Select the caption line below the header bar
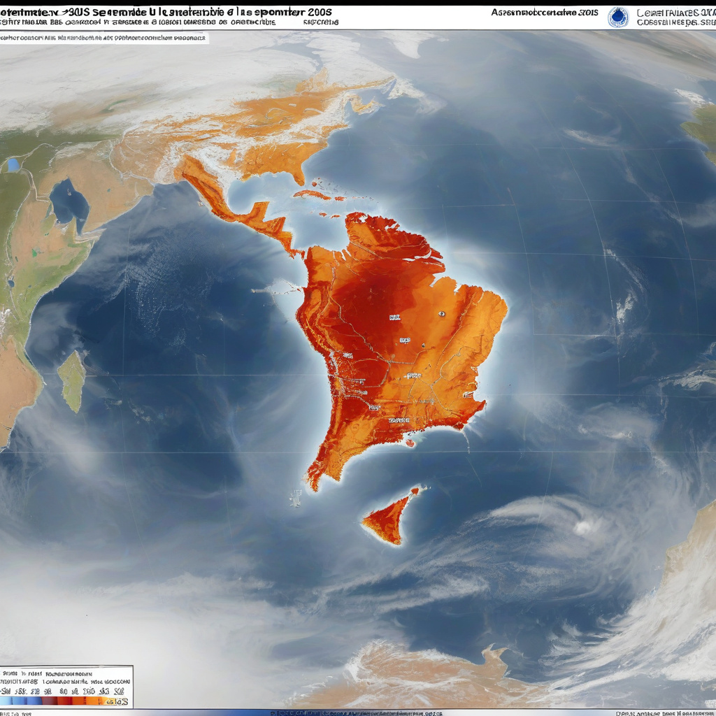Image resolution: width=716 pixels, height=716 pixels. point(105,38)
